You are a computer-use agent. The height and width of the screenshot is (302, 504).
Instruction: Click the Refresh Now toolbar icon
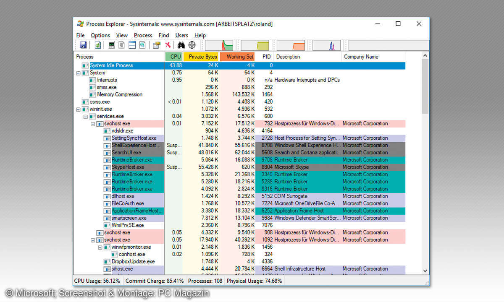(x=98, y=45)
